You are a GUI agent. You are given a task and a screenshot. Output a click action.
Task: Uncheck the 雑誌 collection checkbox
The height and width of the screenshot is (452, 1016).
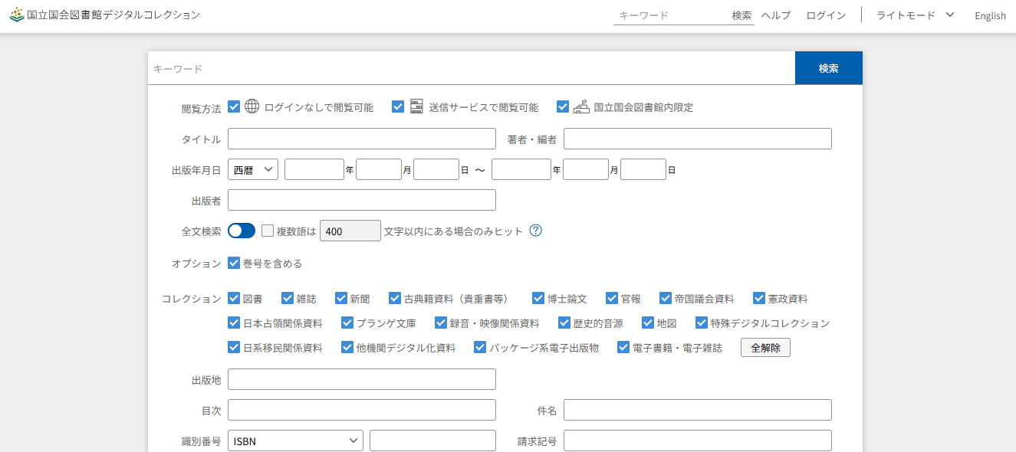tap(288, 298)
